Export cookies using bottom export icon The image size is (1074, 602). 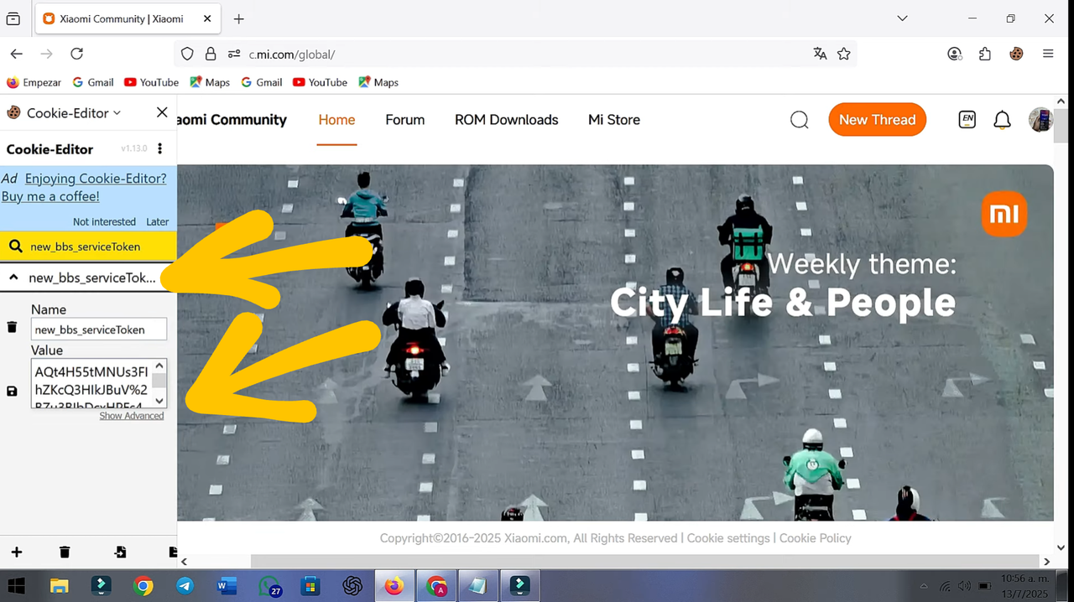point(172,552)
